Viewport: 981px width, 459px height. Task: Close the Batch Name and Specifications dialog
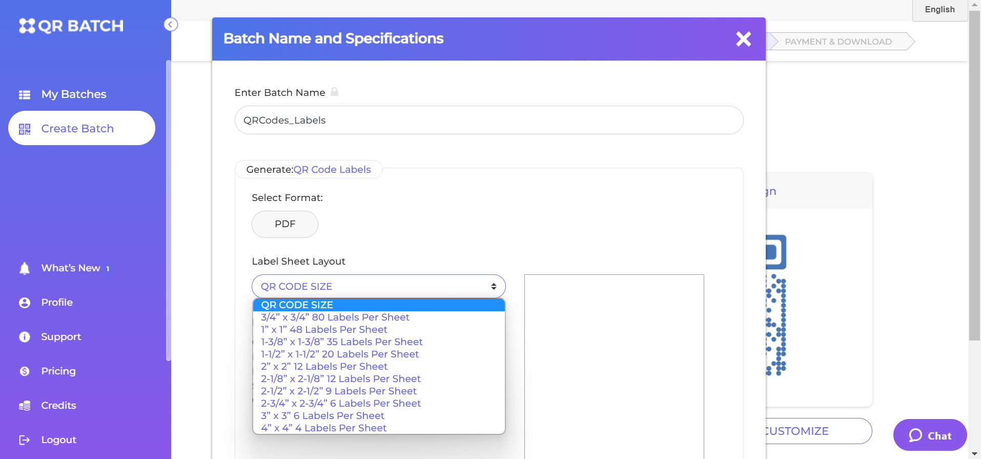[744, 39]
